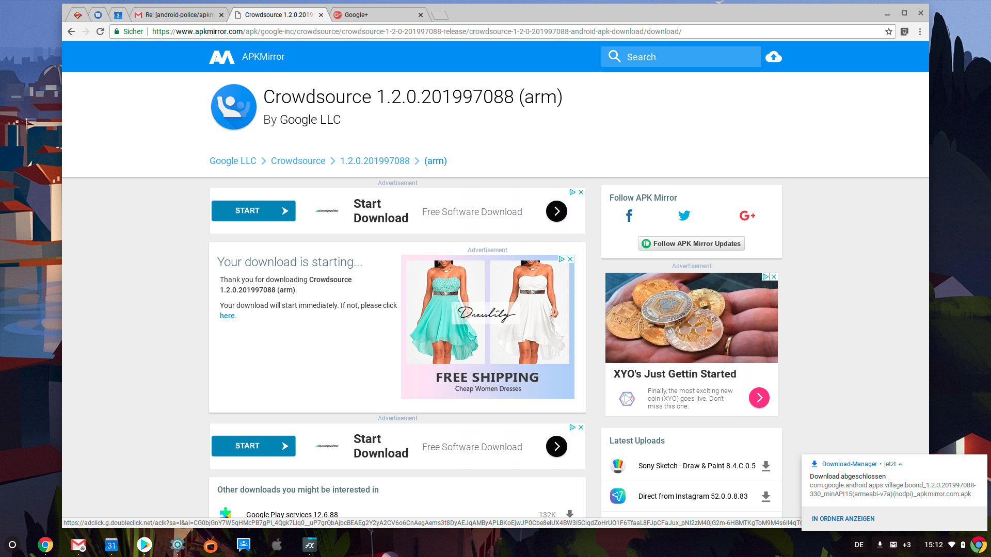This screenshot has height=557, width=991.
Task: Switch to the pinned calendar tab
Action: (118, 15)
